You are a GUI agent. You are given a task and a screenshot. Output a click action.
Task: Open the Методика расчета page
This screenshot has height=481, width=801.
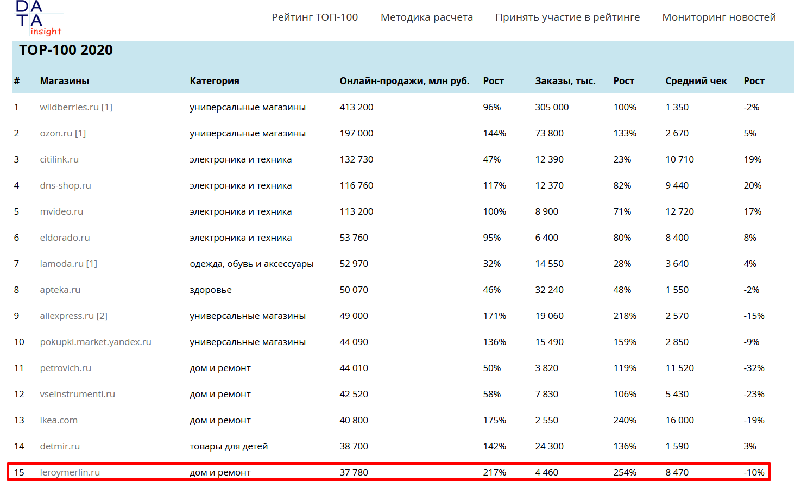(427, 17)
